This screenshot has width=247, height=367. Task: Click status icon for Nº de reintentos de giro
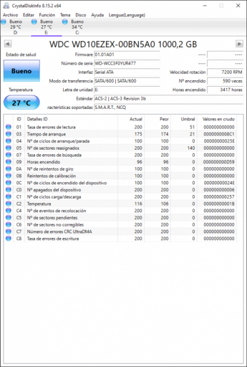click(x=8, y=169)
